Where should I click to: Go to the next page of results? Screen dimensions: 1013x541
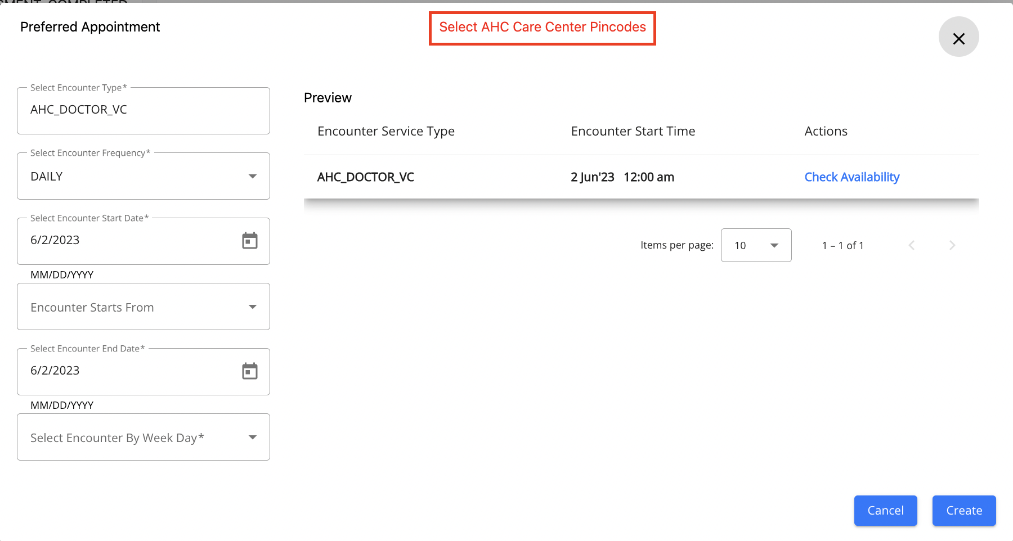click(952, 245)
